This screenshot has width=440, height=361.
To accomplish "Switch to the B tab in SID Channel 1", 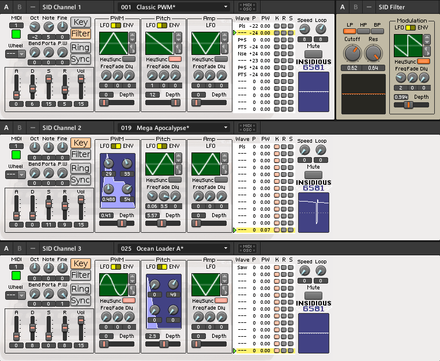I will (20, 7).
